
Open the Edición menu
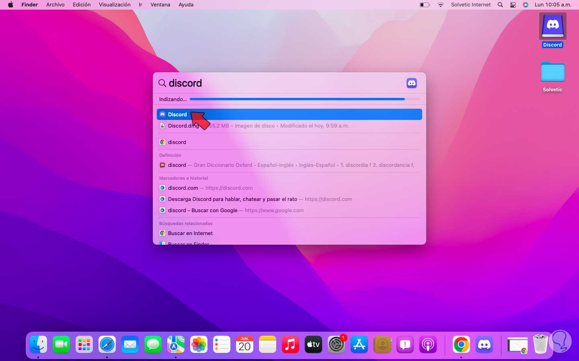pyautogui.click(x=82, y=5)
